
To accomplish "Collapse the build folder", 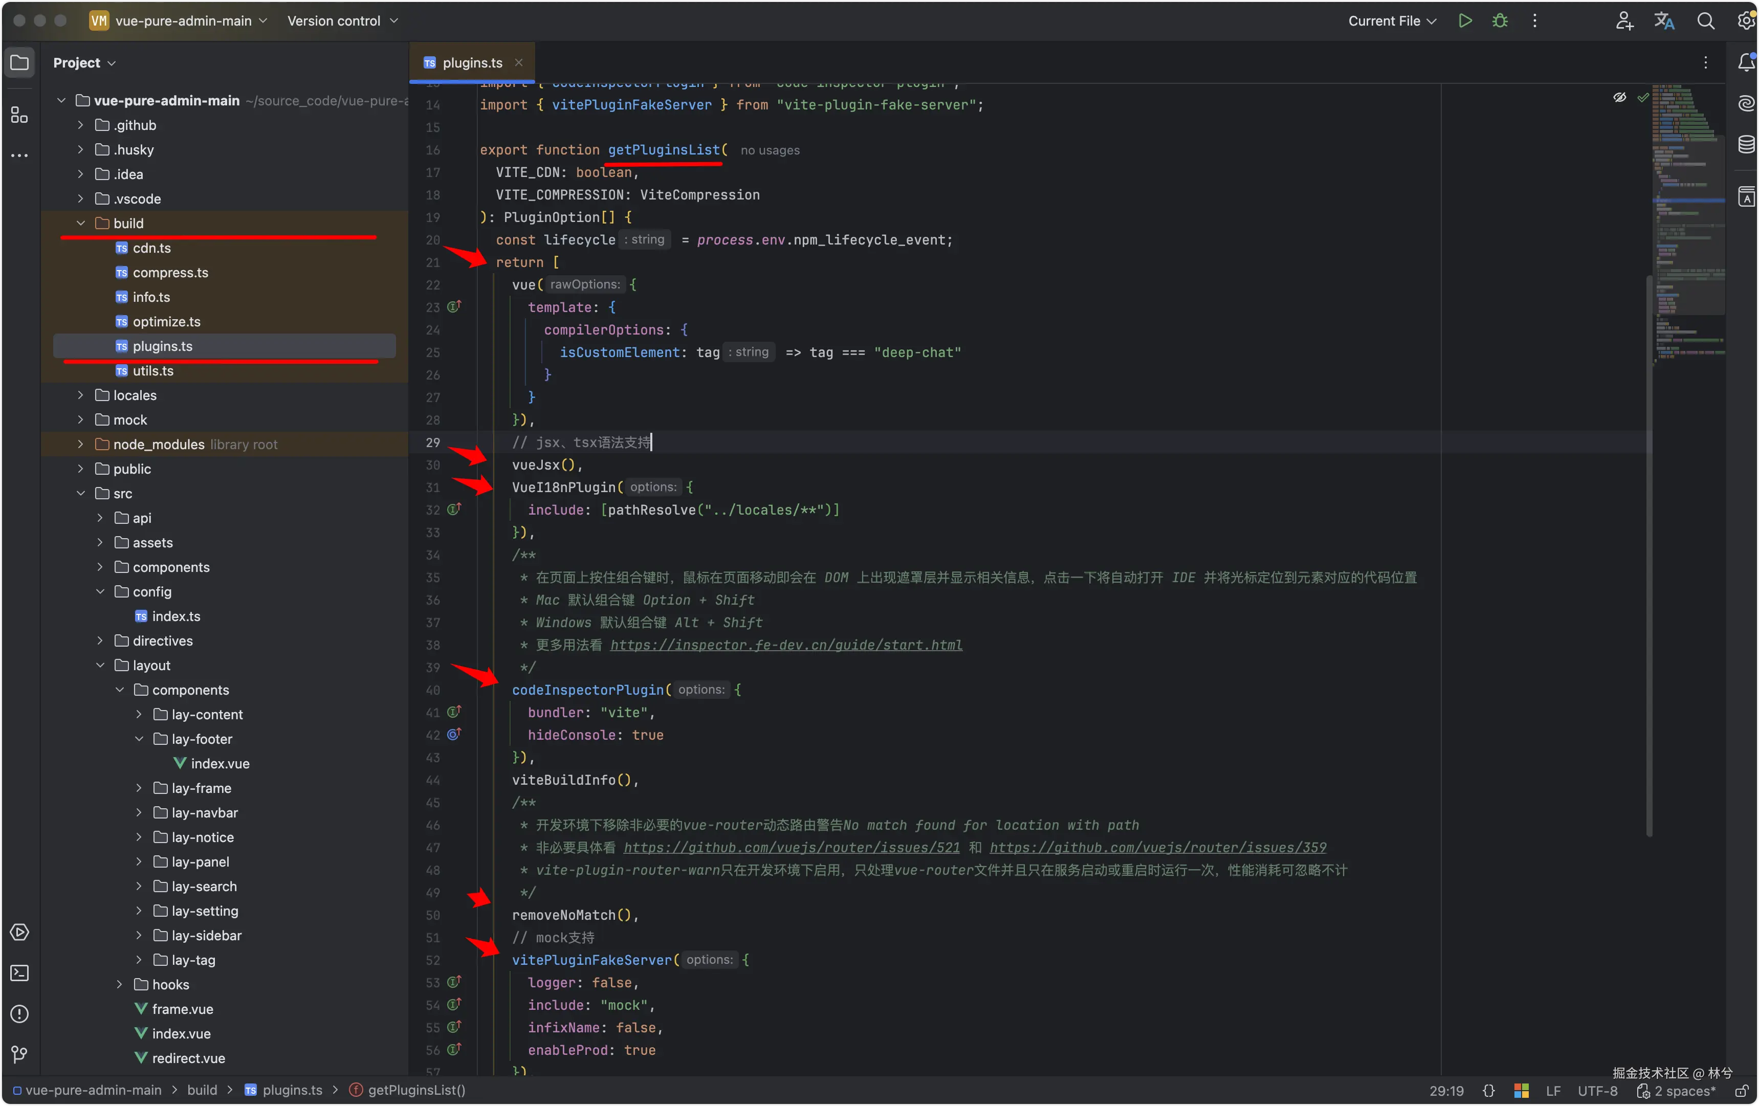I will 81,224.
